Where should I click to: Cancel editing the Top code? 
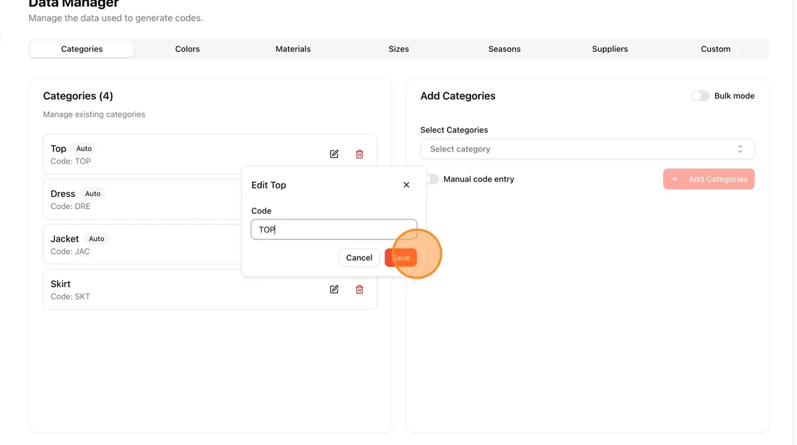[359, 257]
